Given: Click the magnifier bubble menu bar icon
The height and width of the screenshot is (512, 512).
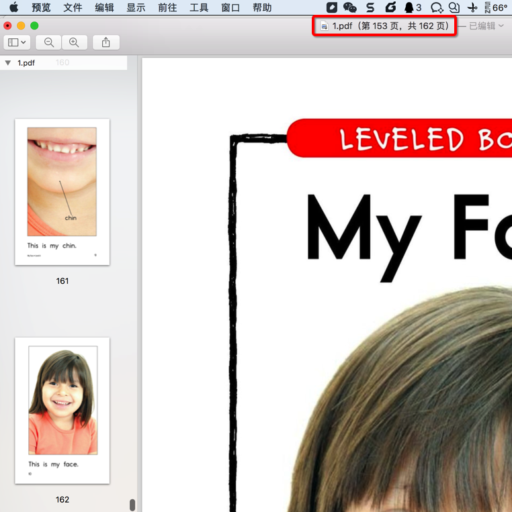Looking at the screenshot, I should click(x=454, y=7).
